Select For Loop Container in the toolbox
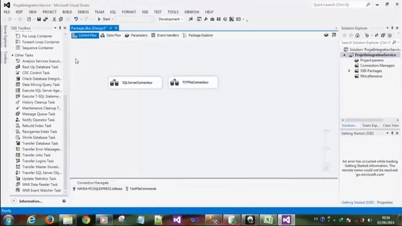The height and width of the screenshot is (226, 402). (37, 36)
